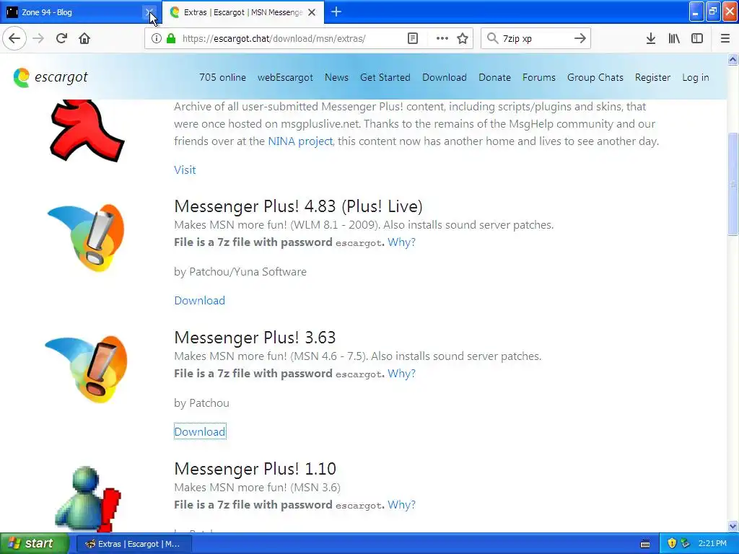The width and height of the screenshot is (739, 554).
Task: Click the security shield tray icon
Action: (x=672, y=543)
